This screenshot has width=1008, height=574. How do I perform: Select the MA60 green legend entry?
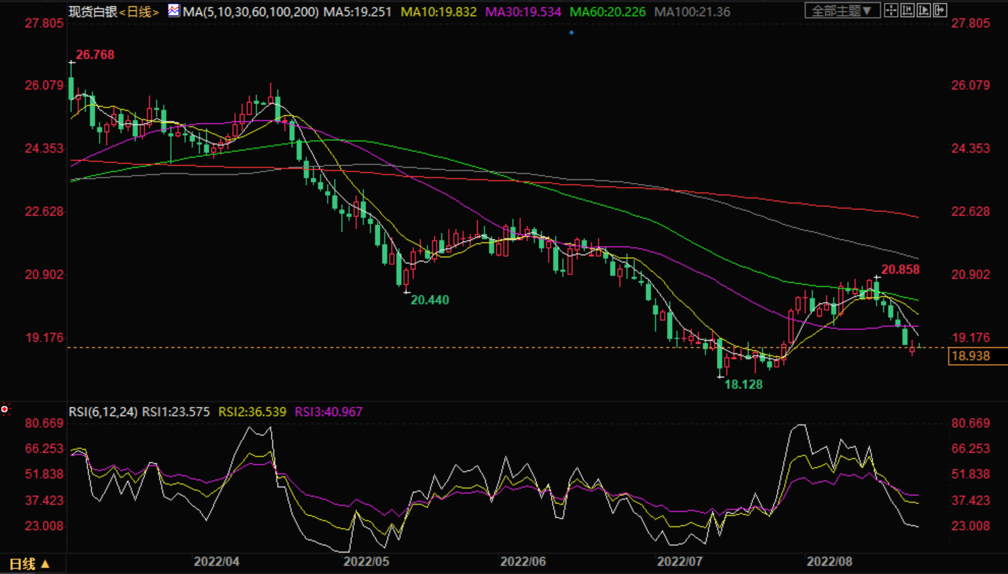point(608,12)
